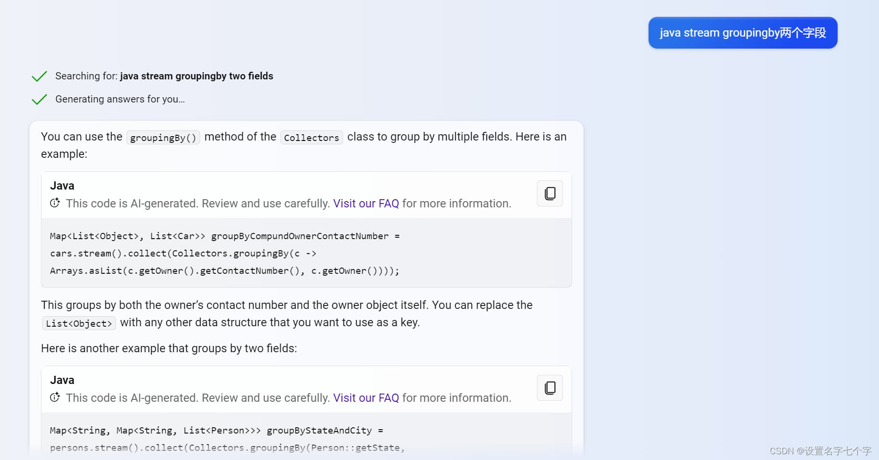Viewport: 879px width, 460px height.
Task: Click the 'Here is another example' paragraph
Action: pos(169,348)
